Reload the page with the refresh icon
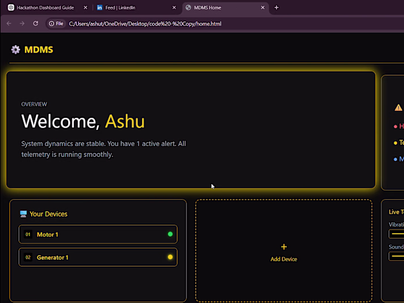The image size is (404, 303). click(36, 24)
